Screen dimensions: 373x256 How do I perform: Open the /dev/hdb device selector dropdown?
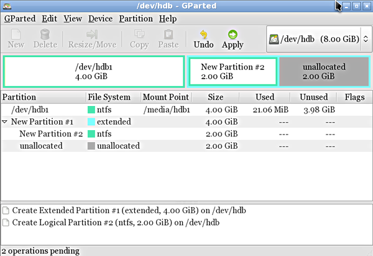[x=316, y=39]
